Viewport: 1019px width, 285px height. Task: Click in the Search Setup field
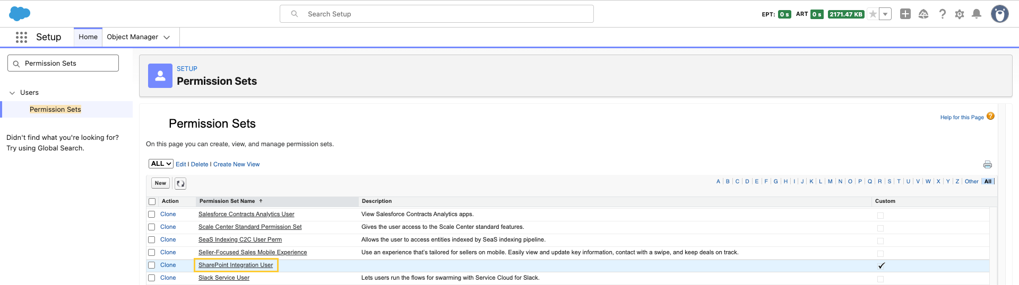[436, 14]
